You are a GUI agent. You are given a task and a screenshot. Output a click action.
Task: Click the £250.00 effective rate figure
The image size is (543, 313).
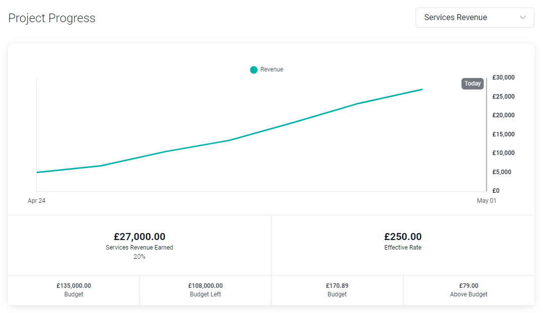click(403, 237)
